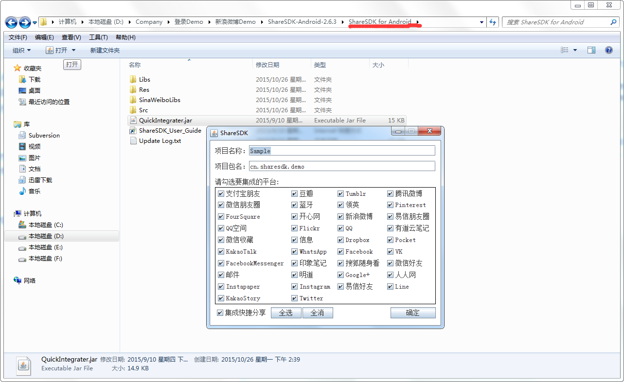Click the ShareSDK-Android-2.6.3 breadcrumb
This screenshot has width=624, height=382.
pos(302,22)
